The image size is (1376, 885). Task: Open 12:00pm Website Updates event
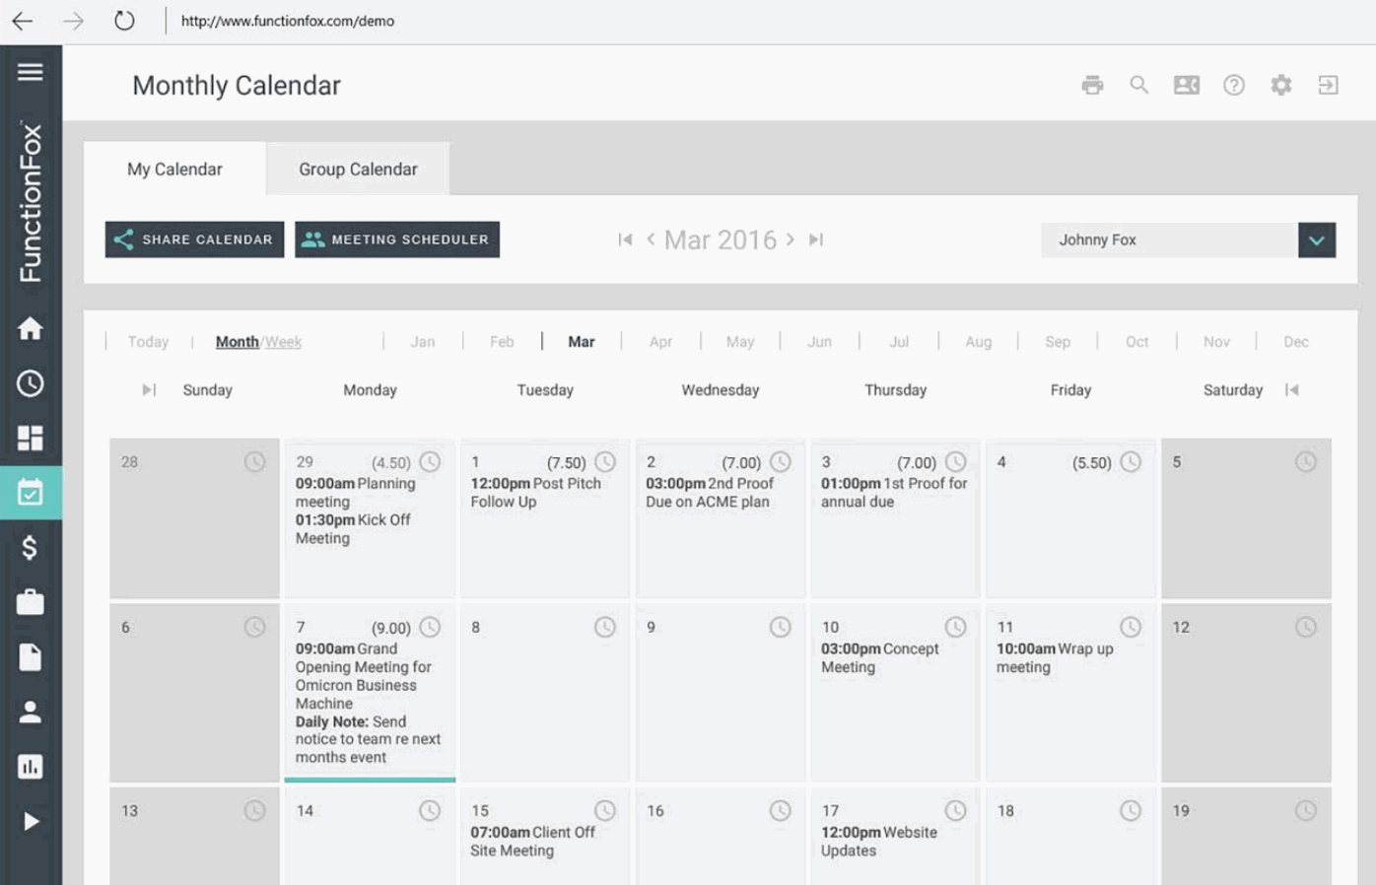879,842
